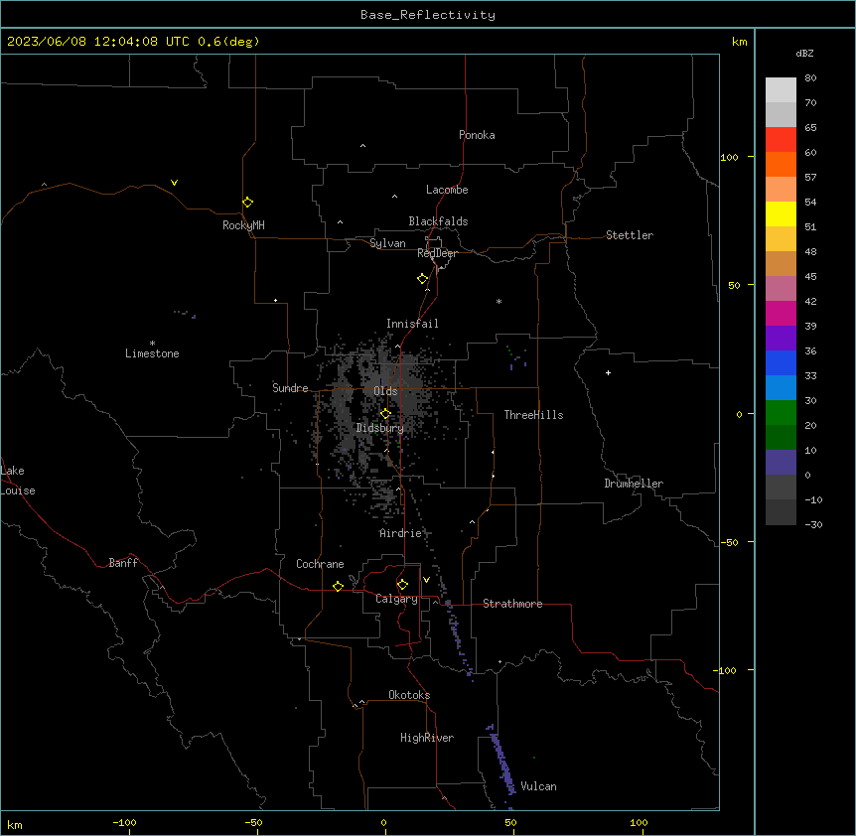856x836 pixels.
Task: Click the 100 tick on the right axis
Action: [x=729, y=157]
